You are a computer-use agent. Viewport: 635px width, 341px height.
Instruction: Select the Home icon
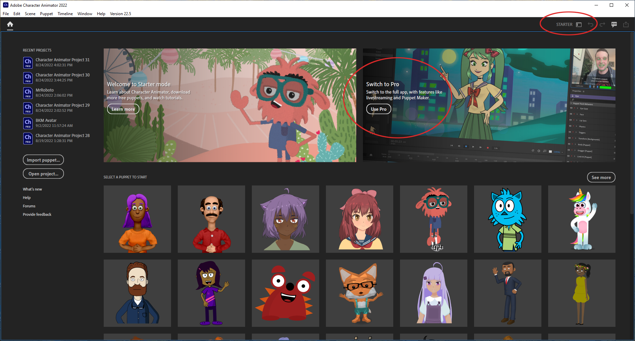(x=10, y=24)
